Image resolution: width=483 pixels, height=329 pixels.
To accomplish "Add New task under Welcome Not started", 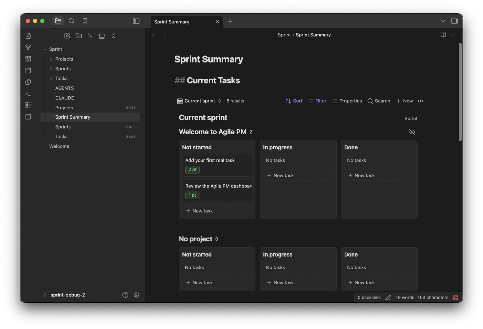I will pyautogui.click(x=217, y=211).
